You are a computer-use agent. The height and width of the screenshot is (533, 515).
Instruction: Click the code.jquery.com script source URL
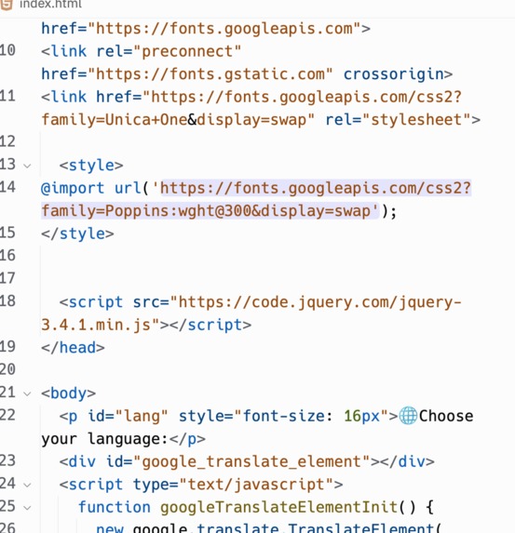pos(251,313)
